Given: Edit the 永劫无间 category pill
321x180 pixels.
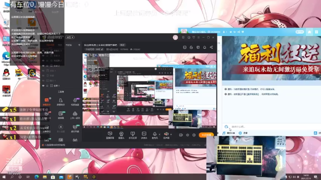Looking at the screenshot, I should [x=94, y=49].
